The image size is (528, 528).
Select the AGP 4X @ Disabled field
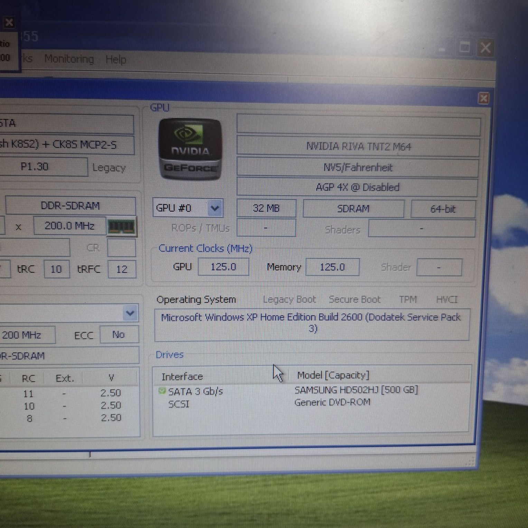tap(357, 187)
